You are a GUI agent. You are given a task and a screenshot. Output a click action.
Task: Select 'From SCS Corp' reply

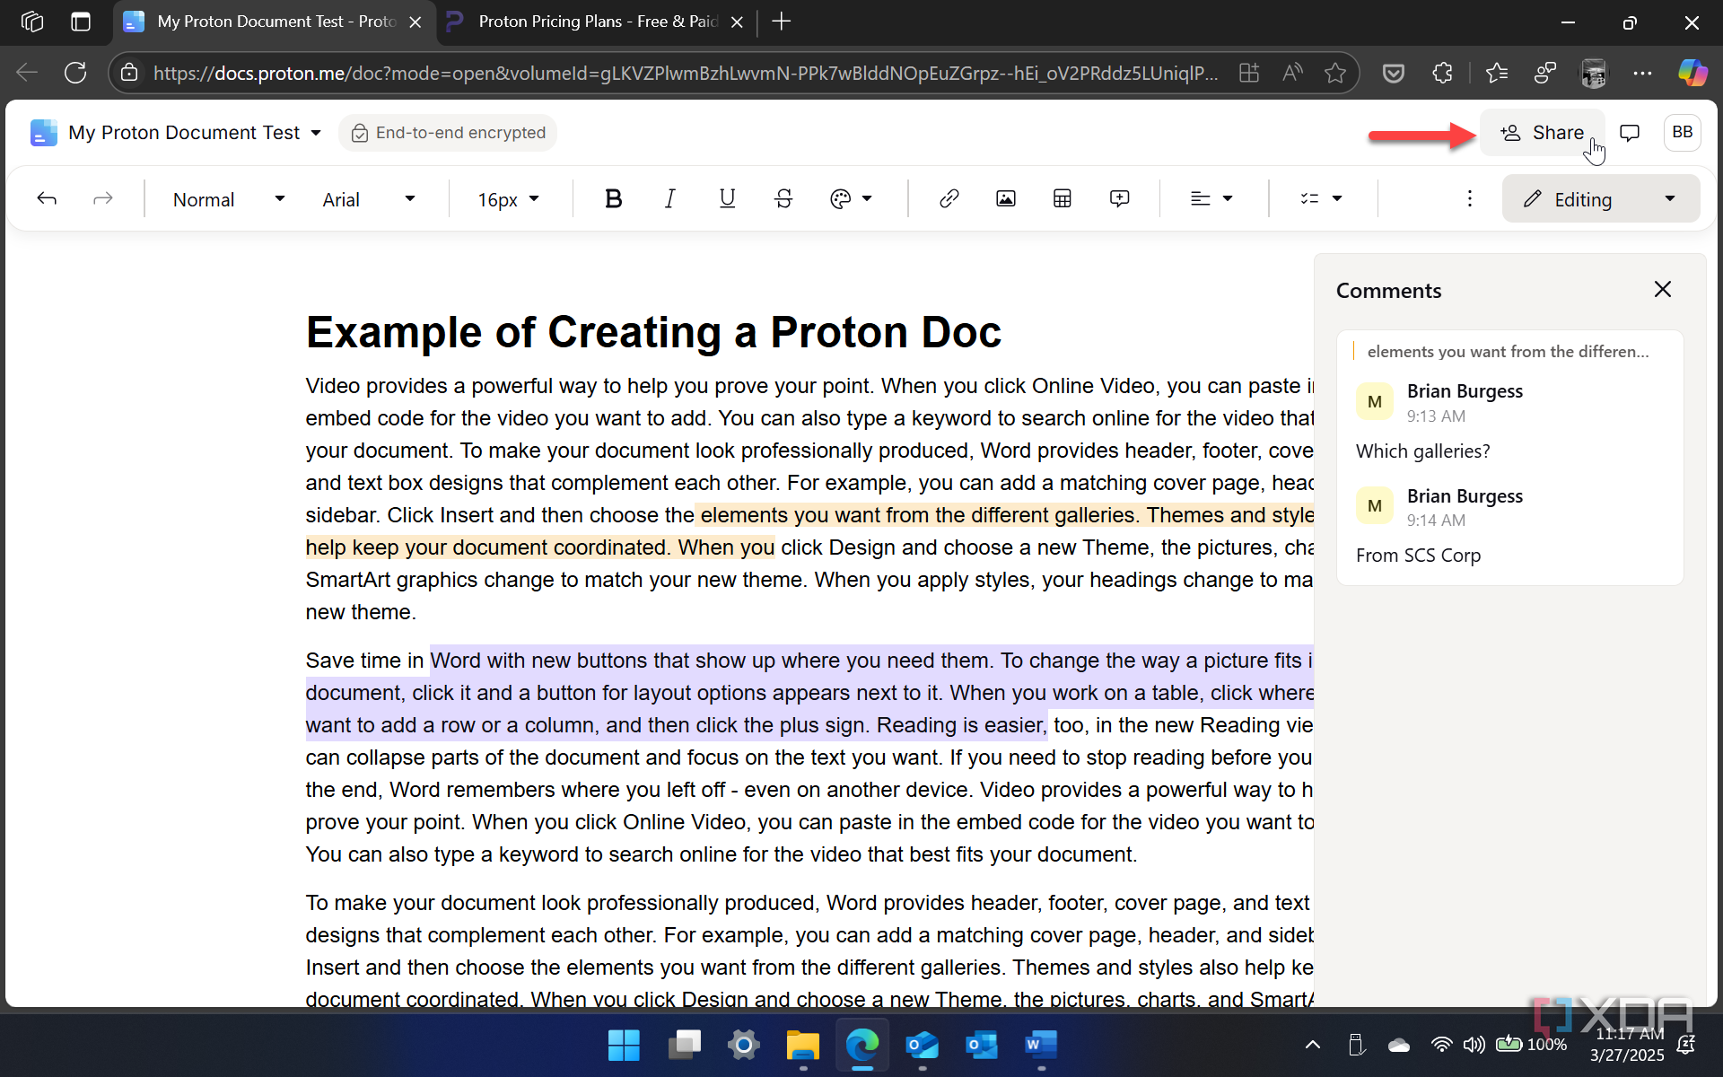[x=1418, y=556]
